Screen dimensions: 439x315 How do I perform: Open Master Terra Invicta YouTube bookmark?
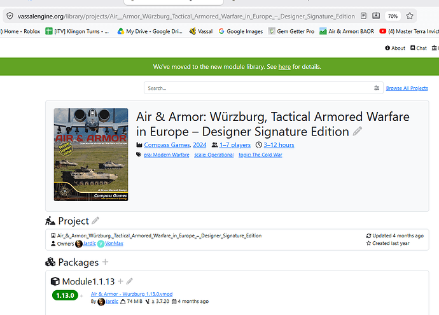[x=409, y=31]
